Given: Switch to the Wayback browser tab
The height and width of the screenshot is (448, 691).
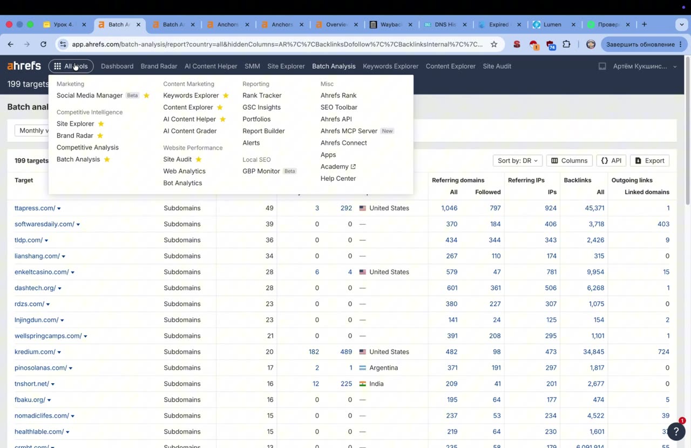Looking at the screenshot, I should 391,24.
